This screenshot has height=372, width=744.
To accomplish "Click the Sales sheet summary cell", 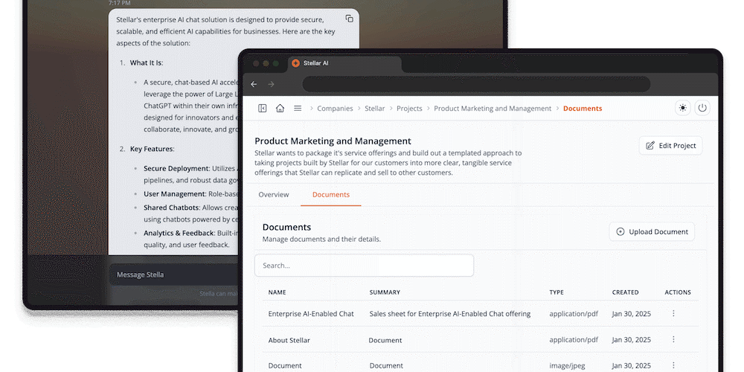I will 450,314.
